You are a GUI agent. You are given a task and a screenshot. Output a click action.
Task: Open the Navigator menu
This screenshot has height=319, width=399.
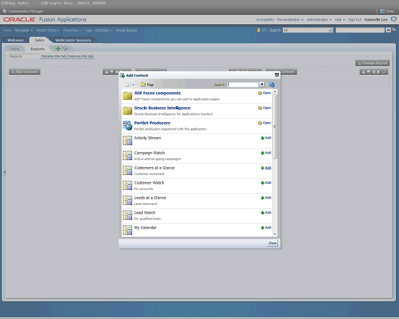tap(24, 31)
